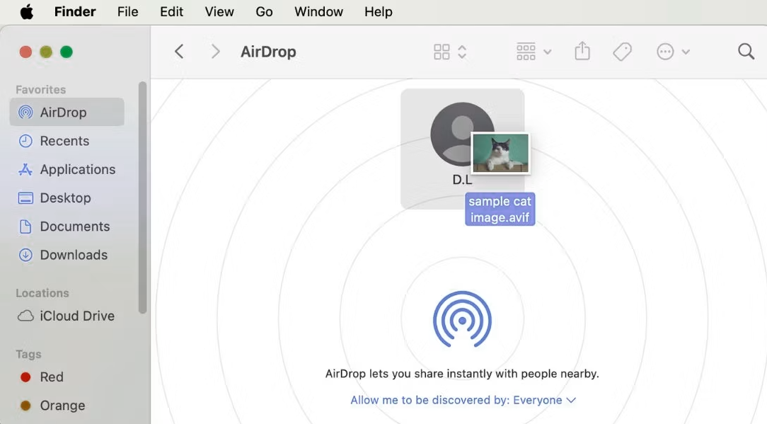Open the More actions ellipsis icon
Image resolution: width=767 pixels, height=424 pixels.
[x=665, y=52]
